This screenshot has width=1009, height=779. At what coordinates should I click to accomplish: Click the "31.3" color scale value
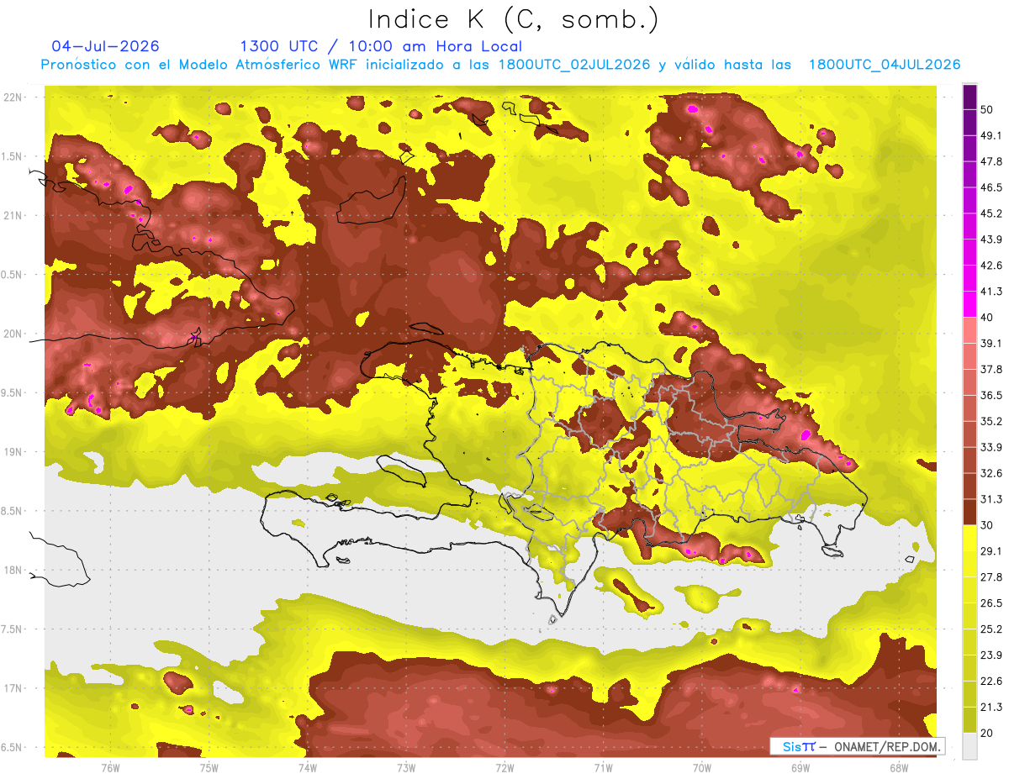(x=991, y=499)
